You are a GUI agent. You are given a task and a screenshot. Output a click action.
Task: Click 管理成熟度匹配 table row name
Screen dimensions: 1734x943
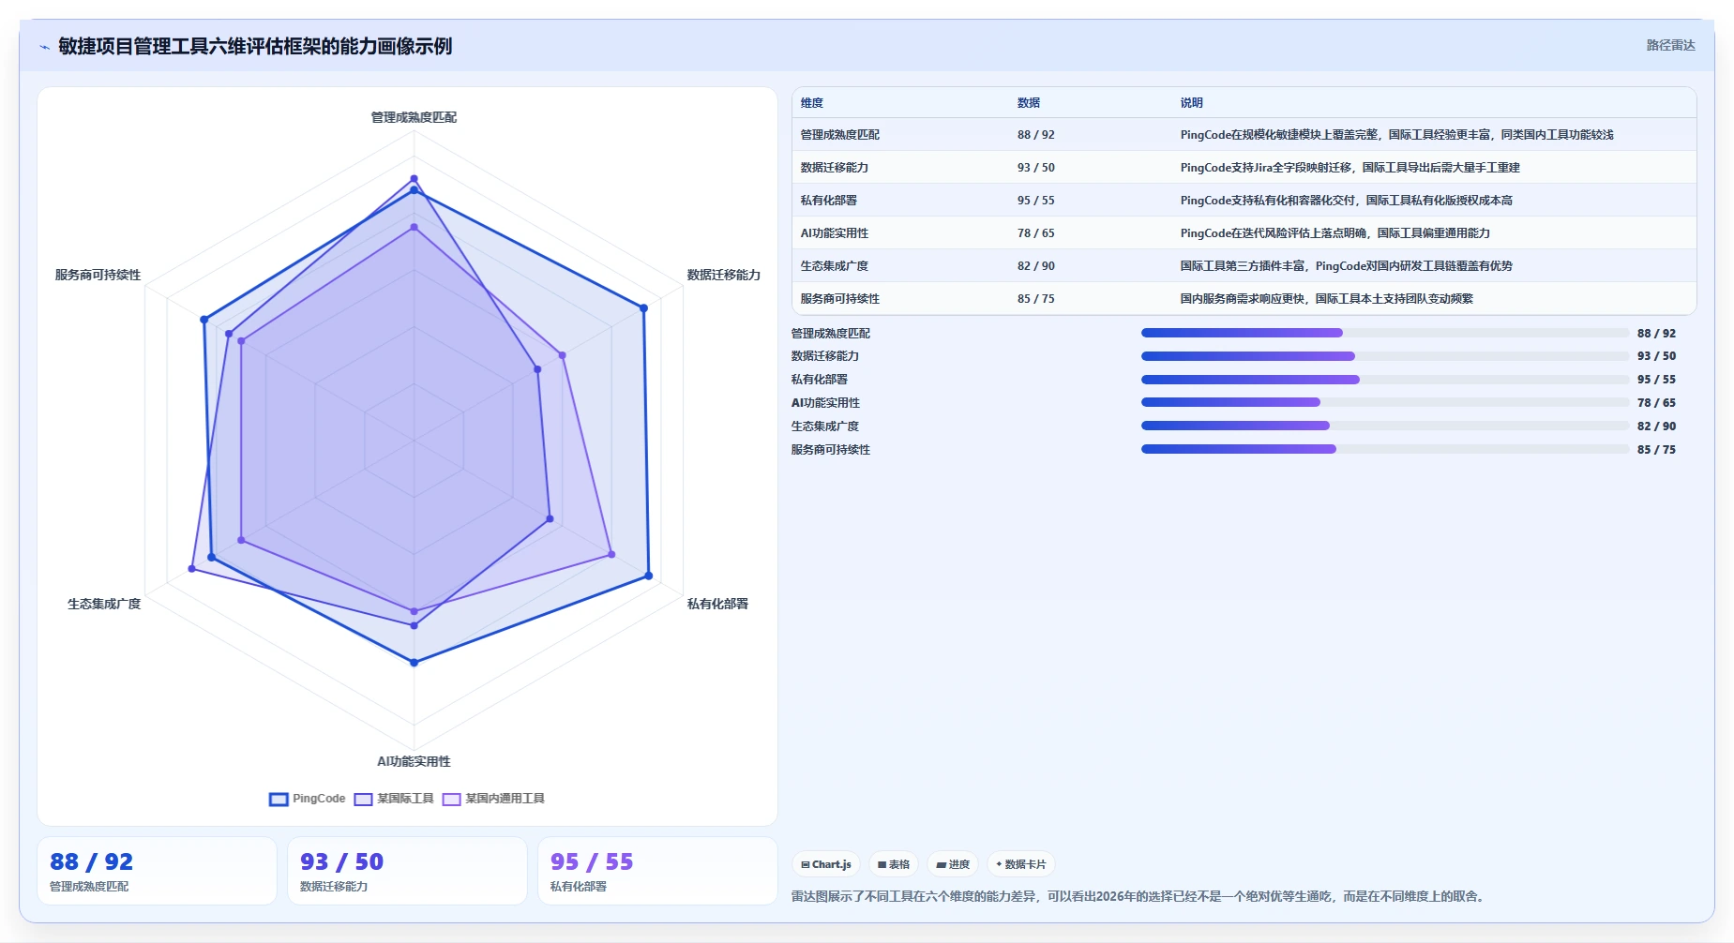coord(839,135)
